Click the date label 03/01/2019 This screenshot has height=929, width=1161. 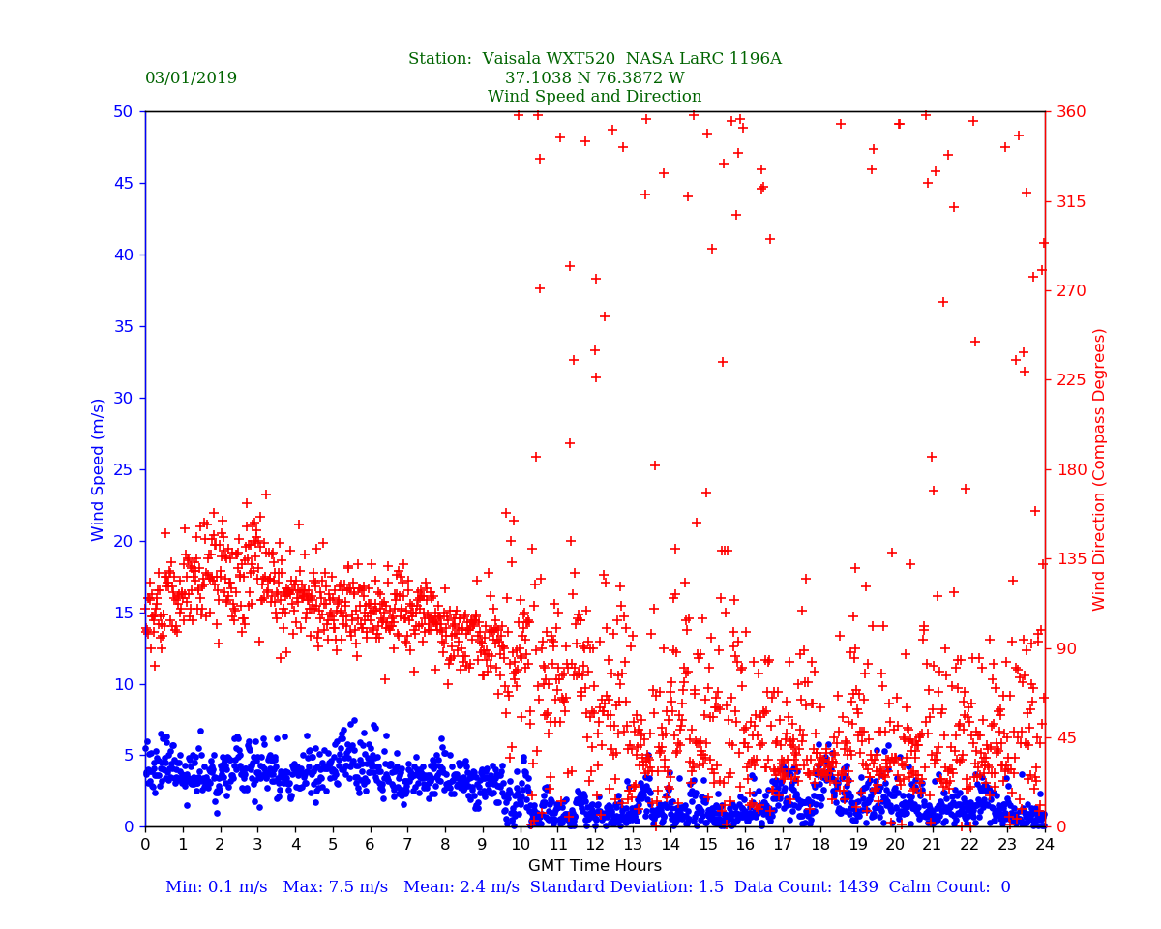[x=191, y=78]
